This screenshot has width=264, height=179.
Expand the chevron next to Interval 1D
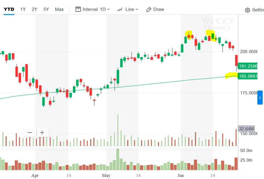click(108, 10)
